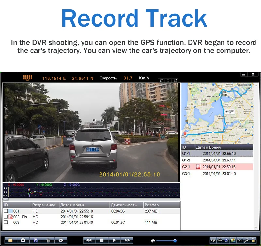Image resolution: width=261 pixels, height=246 pixels.
Task: Adjust the volume slider handle
Action: click(x=175, y=241)
